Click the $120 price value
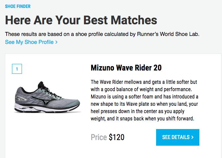222x158 pixels. (x=116, y=137)
